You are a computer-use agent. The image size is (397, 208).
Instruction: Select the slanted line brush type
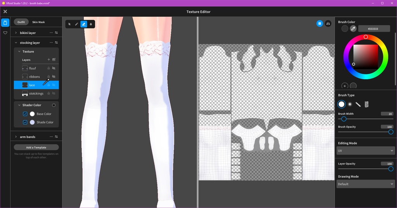pyautogui.click(x=358, y=104)
